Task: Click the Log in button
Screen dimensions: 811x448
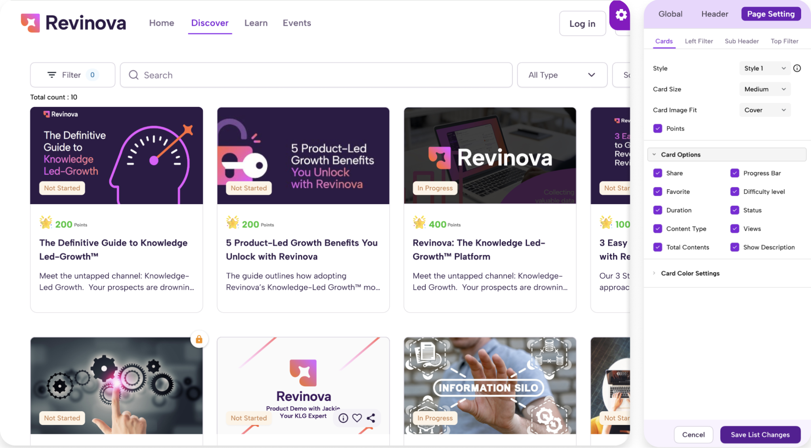Action: [x=582, y=24]
